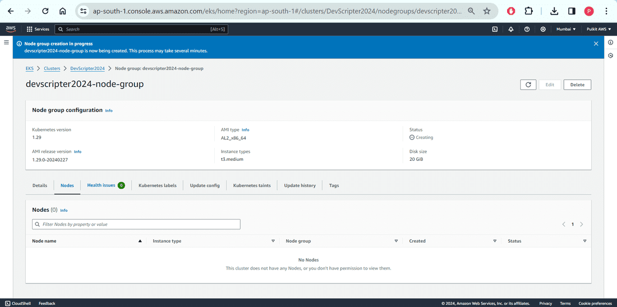Toggle the browser side panel icon
Screen dimensions: 617x307
[x=572, y=11]
